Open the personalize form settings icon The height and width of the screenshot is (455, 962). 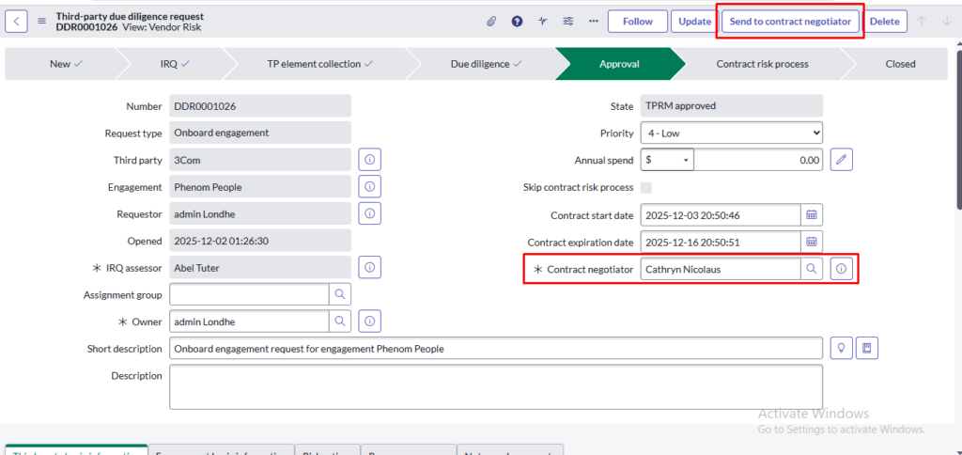click(x=567, y=22)
